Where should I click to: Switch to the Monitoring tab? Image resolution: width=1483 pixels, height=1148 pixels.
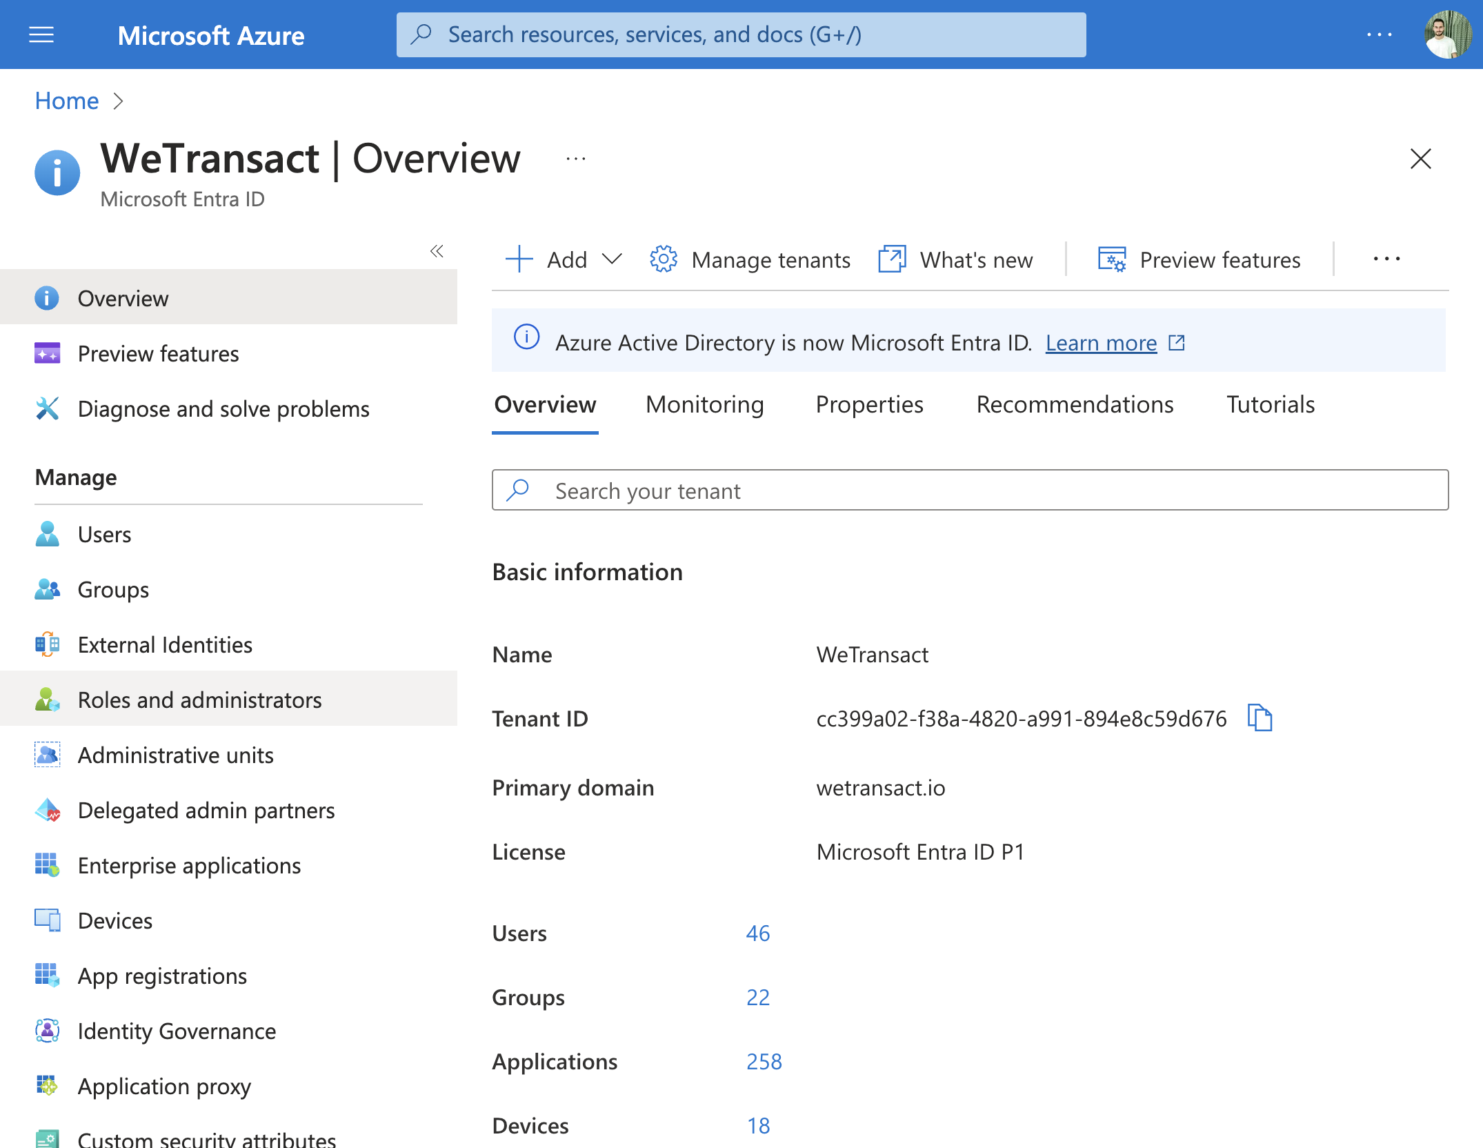pyautogui.click(x=705, y=404)
